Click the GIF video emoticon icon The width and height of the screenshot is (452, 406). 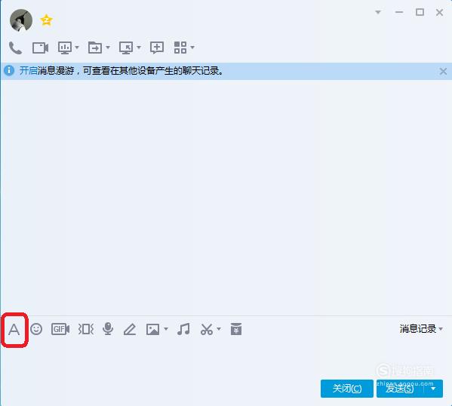point(60,329)
